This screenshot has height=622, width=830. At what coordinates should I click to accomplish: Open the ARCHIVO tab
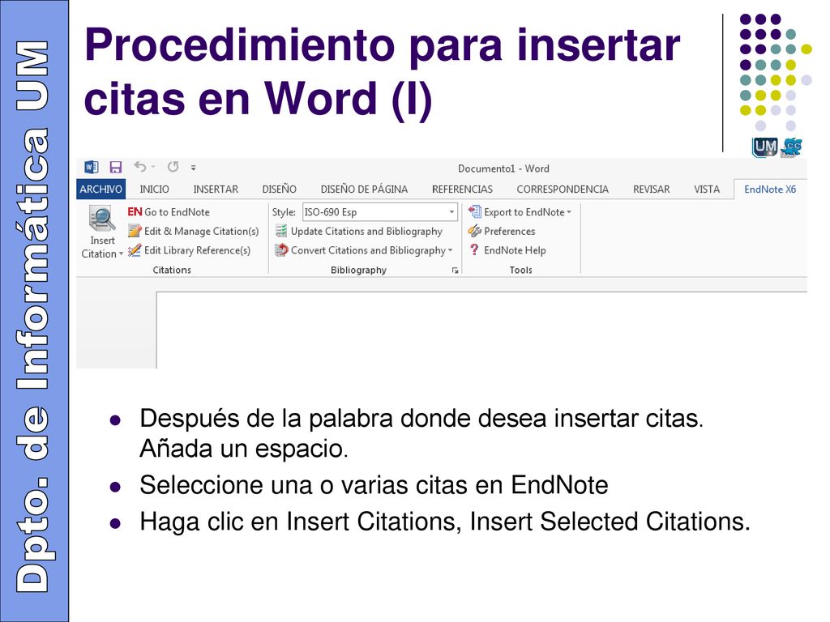click(101, 189)
